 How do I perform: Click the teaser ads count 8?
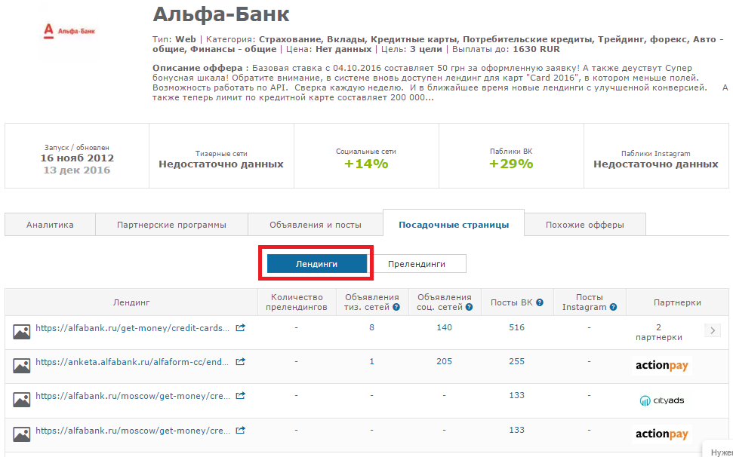[371, 328]
